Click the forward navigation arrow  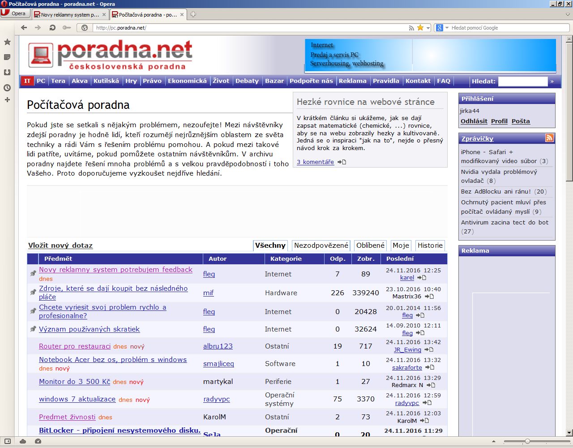pyautogui.click(x=38, y=28)
